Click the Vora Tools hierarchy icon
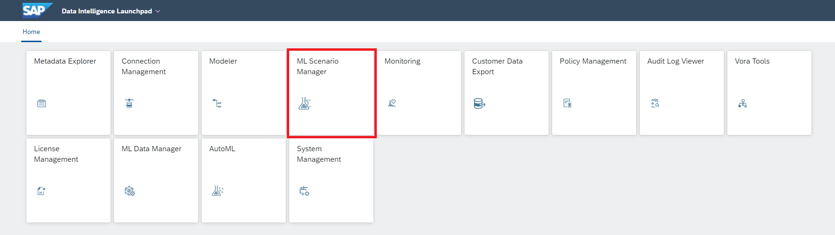Image resolution: width=835 pixels, height=235 pixels. click(x=743, y=103)
